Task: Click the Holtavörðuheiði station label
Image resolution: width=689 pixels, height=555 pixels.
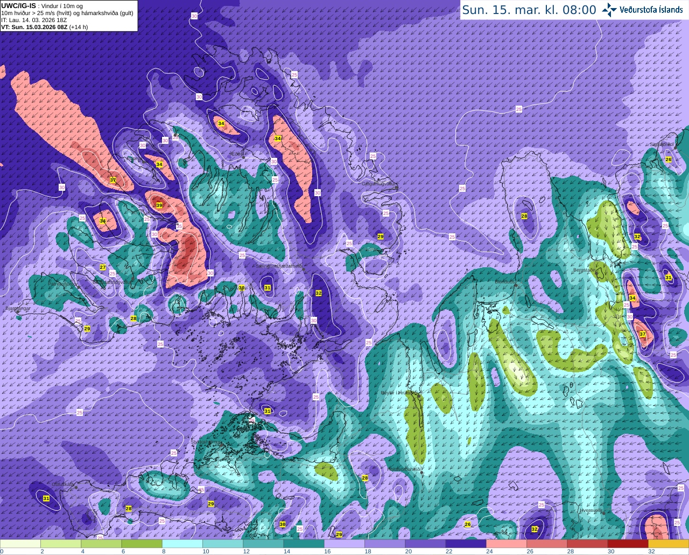Action: (x=404, y=469)
